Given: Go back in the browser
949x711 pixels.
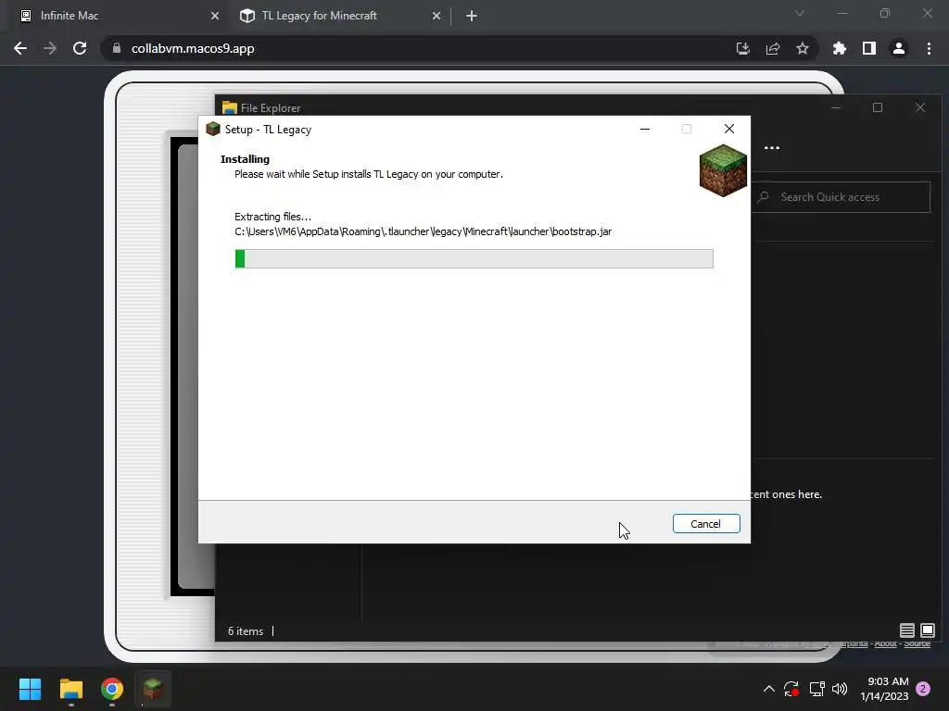Looking at the screenshot, I should (20, 48).
